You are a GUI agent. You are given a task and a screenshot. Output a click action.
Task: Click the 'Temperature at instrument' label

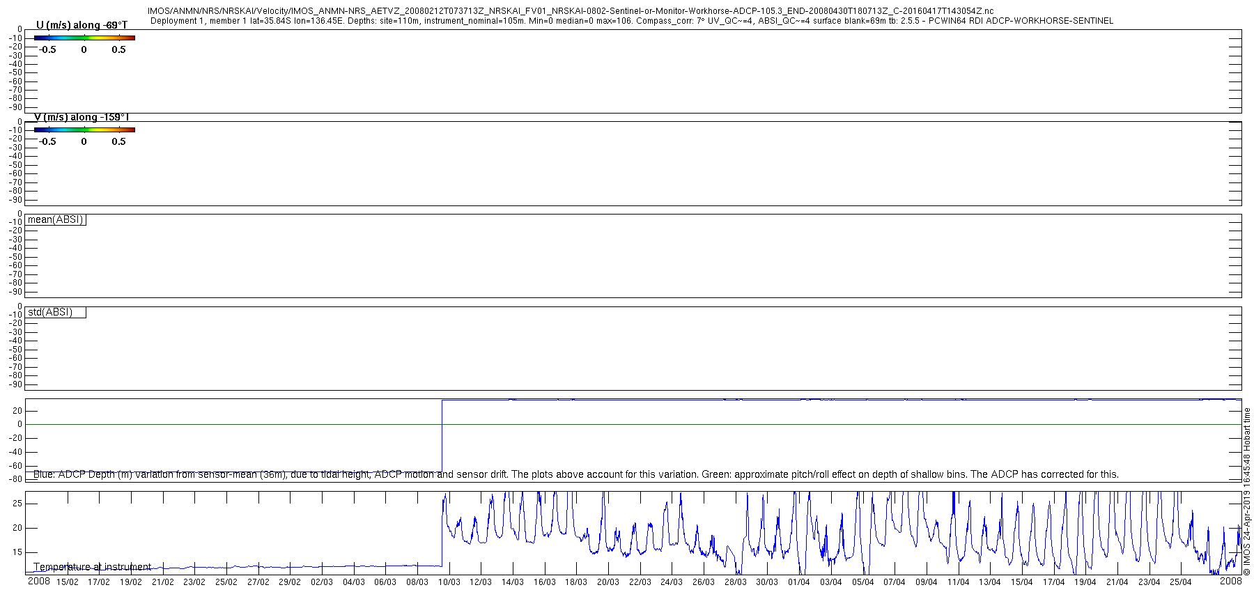click(92, 567)
